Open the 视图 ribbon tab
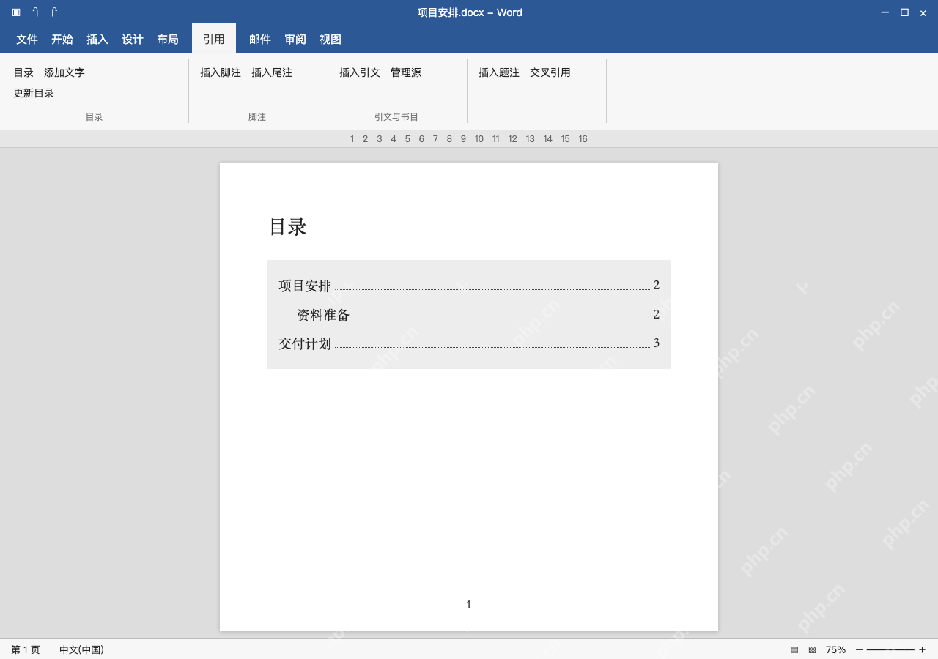Viewport: 938px width, 659px height. [x=330, y=40]
